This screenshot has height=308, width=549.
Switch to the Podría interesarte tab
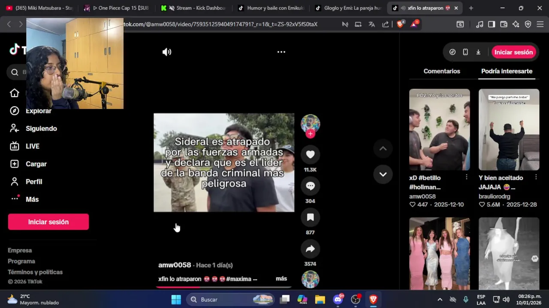click(507, 71)
